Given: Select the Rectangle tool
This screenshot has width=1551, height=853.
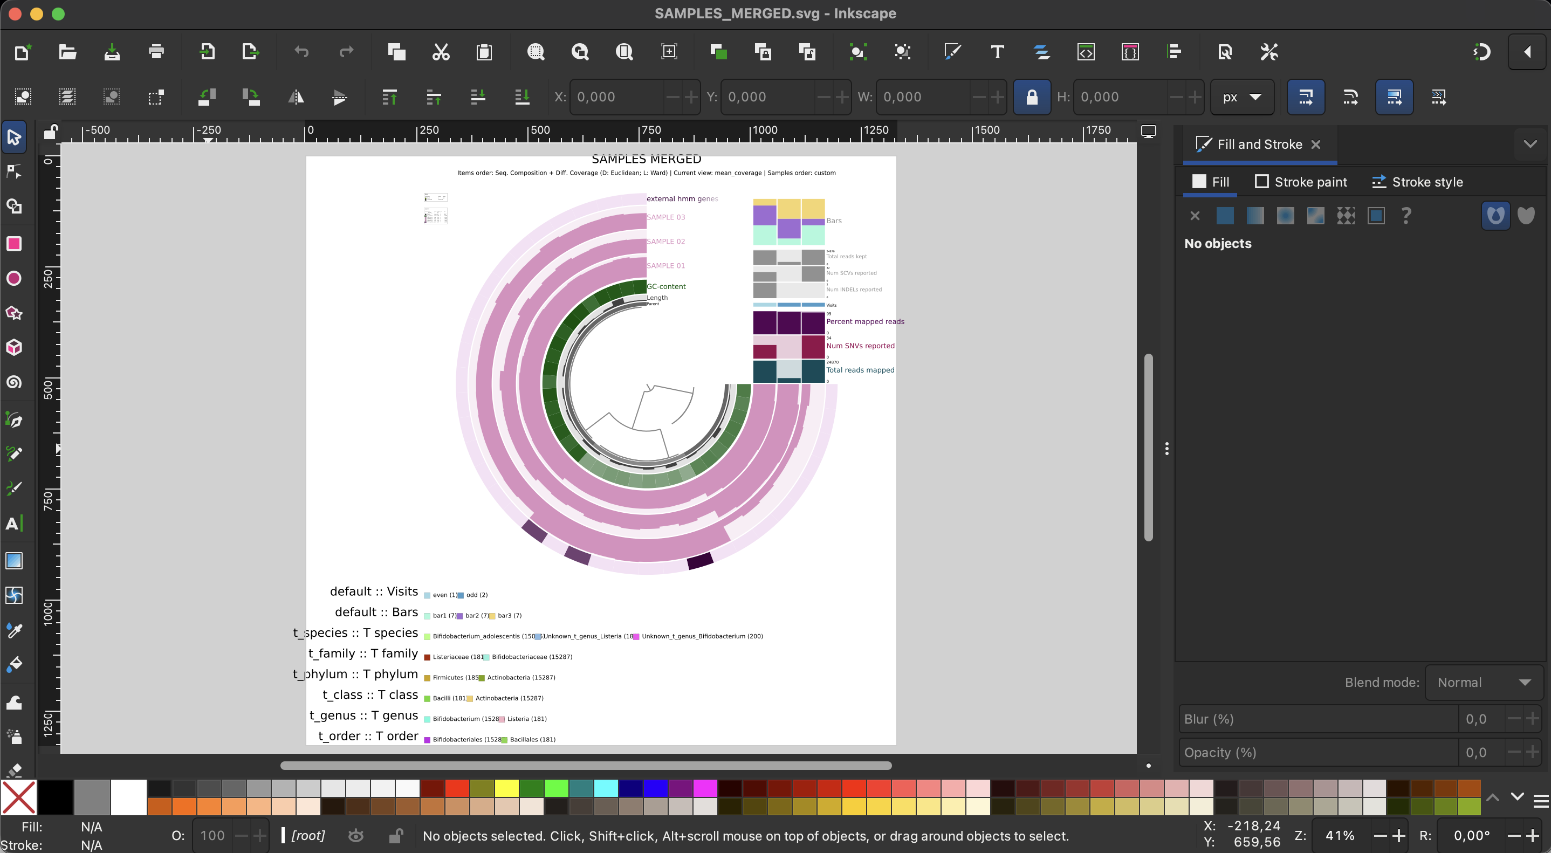Looking at the screenshot, I should (x=14, y=244).
